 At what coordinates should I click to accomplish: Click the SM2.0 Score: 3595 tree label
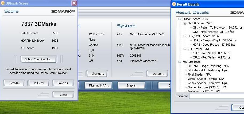click(200, 23)
